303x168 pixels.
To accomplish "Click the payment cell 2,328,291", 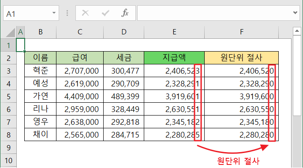I will click(174, 83).
